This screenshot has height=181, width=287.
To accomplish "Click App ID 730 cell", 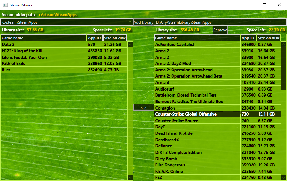I will [x=249, y=114].
